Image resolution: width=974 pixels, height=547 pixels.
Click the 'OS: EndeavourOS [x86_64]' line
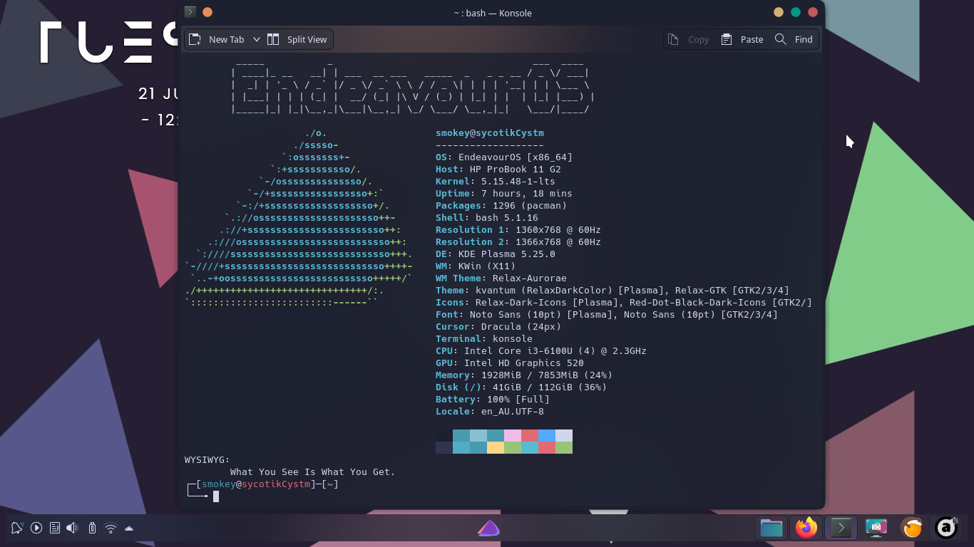pos(504,157)
